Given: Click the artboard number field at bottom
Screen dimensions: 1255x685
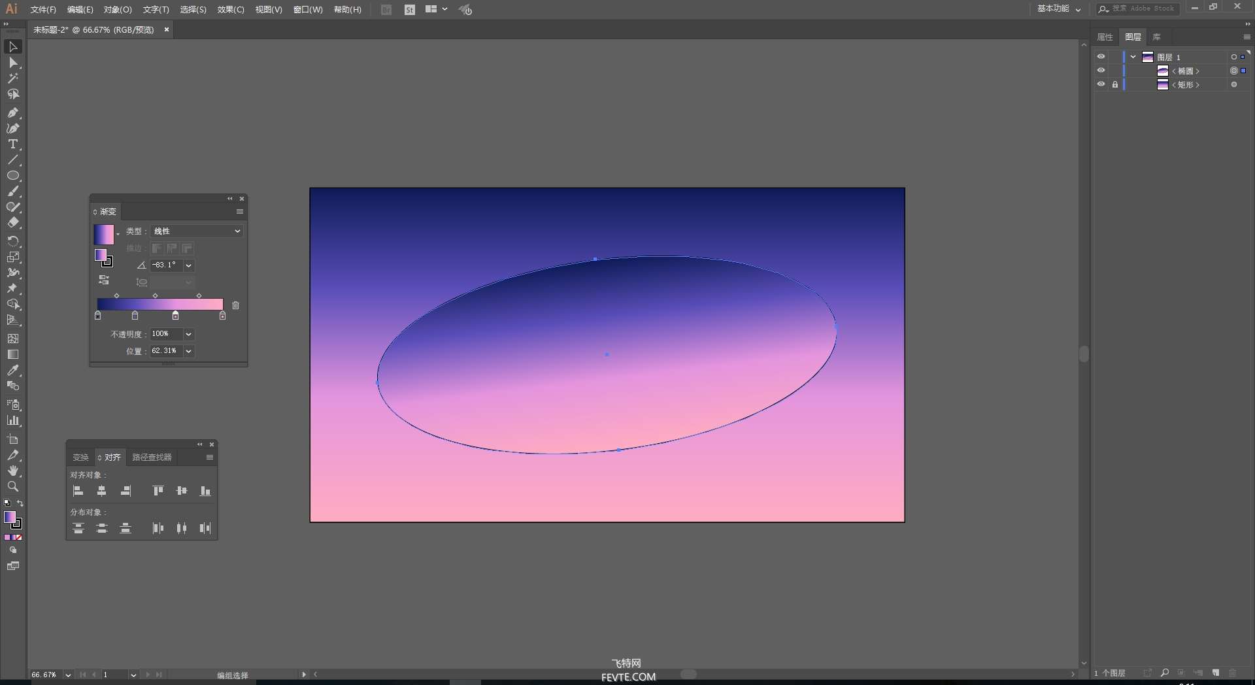Looking at the screenshot, I should [x=114, y=675].
